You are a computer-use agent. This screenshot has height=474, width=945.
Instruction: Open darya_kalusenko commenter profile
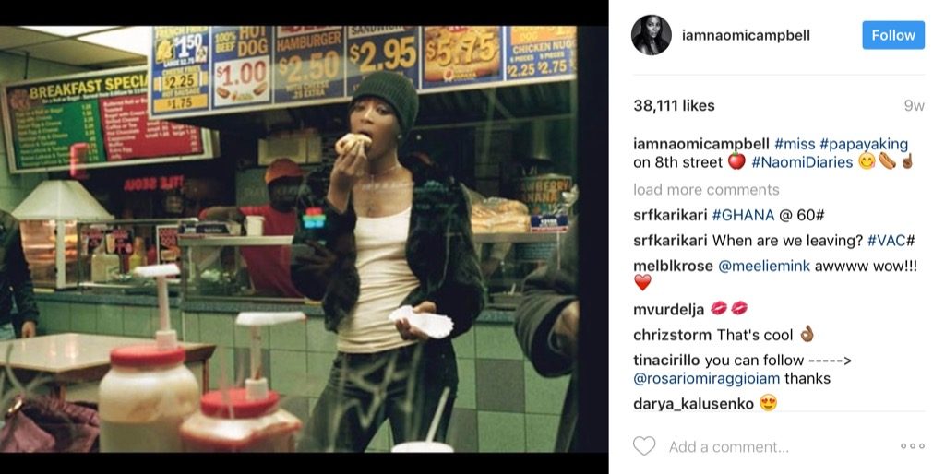coord(693,404)
